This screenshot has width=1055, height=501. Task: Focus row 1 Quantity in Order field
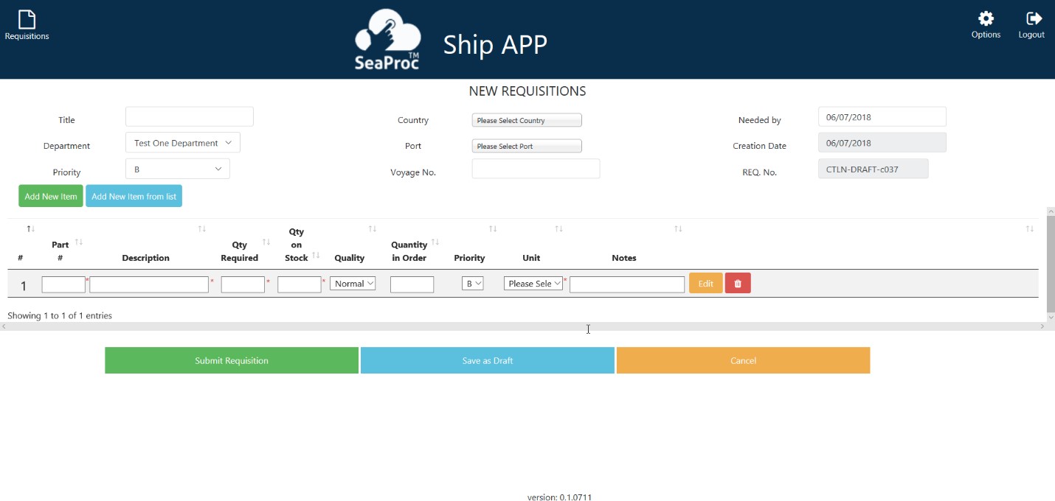[x=412, y=284]
